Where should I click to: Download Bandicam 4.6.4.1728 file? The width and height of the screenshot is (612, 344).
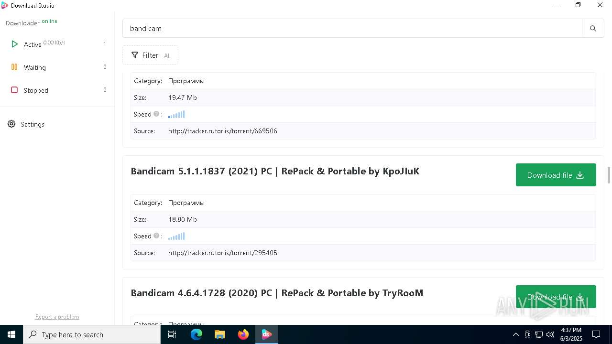tap(556, 297)
